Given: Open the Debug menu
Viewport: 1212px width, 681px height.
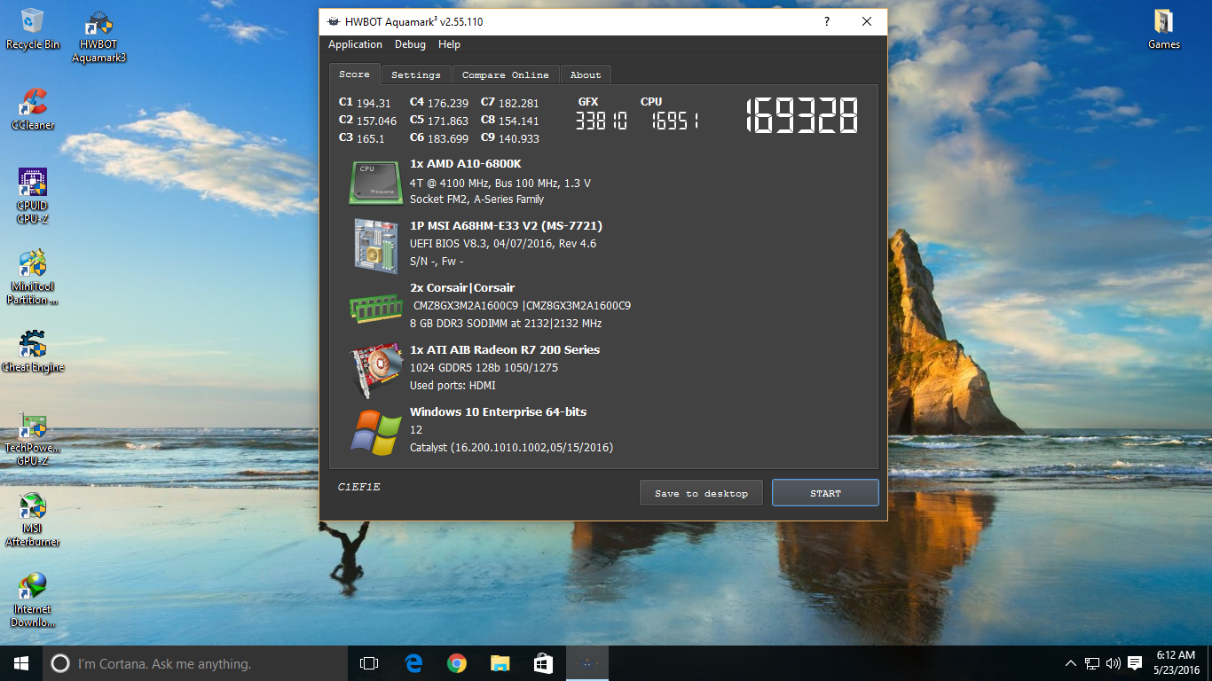Looking at the screenshot, I should pyautogui.click(x=410, y=44).
